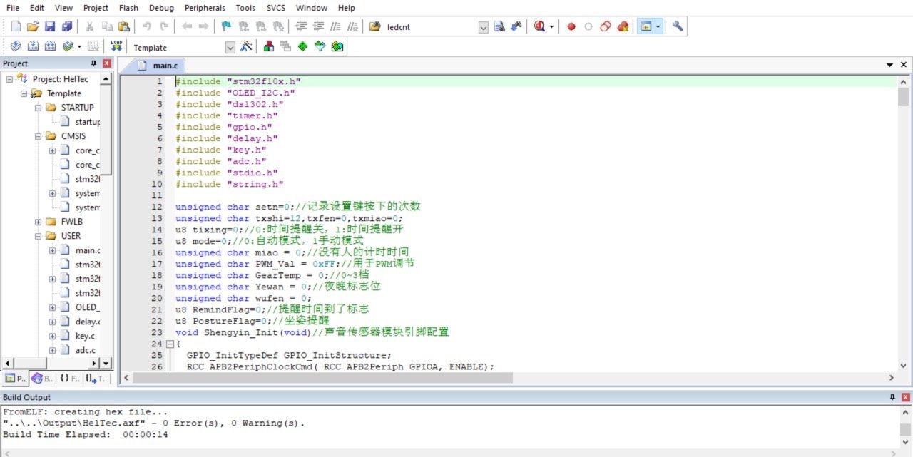Open Configuration wrench icon
The height and width of the screenshot is (457, 913).
pyautogui.click(x=678, y=27)
